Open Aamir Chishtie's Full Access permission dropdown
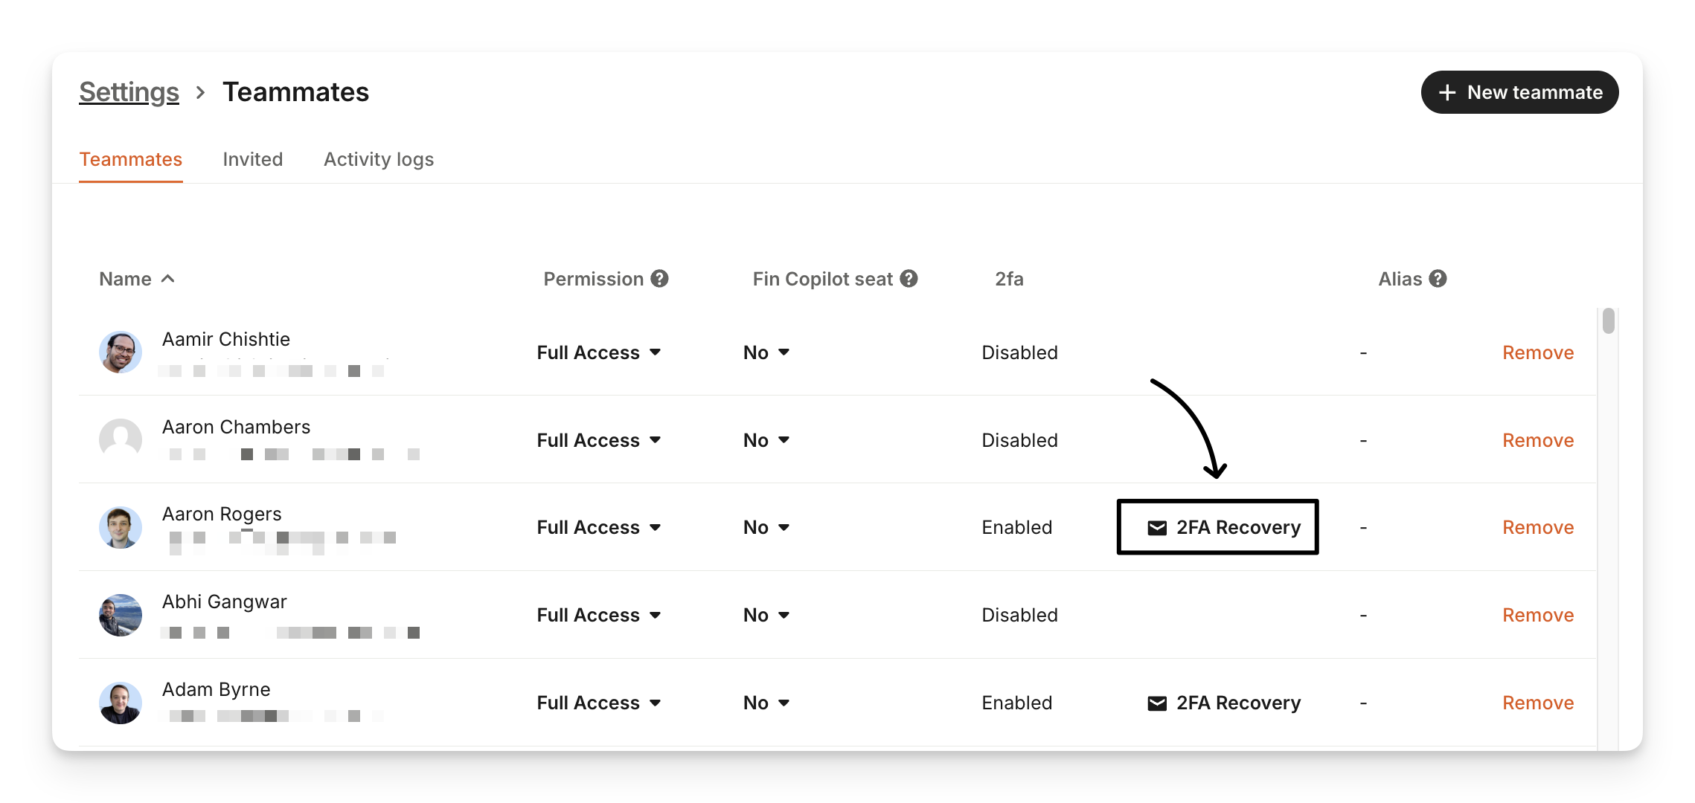The height and width of the screenshot is (803, 1695). click(x=598, y=352)
